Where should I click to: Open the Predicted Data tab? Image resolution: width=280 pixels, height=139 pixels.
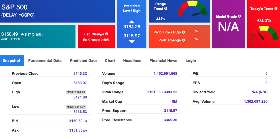[x=83, y=61]
